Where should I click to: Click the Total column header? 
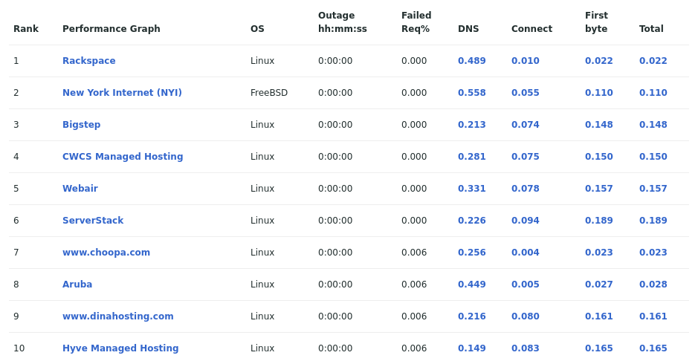pyautogui.click(x=651, y=28)
